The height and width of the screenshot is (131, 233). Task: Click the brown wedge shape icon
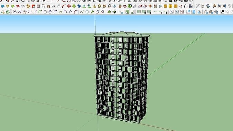click(214, 6)
